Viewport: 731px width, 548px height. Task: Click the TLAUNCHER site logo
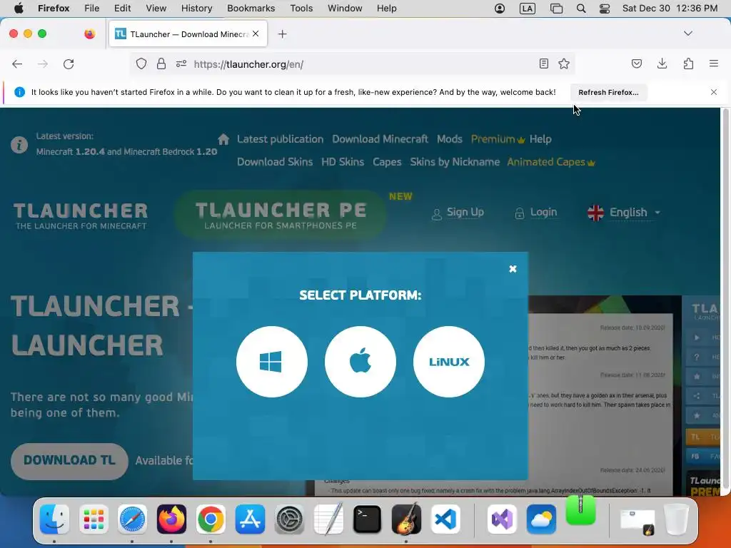pyautogui.click(x=81, y=215)
